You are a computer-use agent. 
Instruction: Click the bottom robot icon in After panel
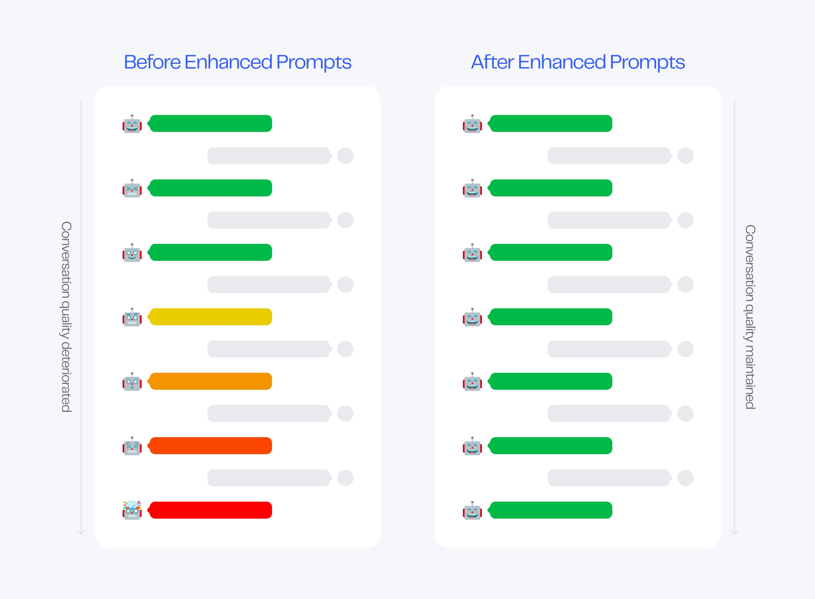(472, 510)
